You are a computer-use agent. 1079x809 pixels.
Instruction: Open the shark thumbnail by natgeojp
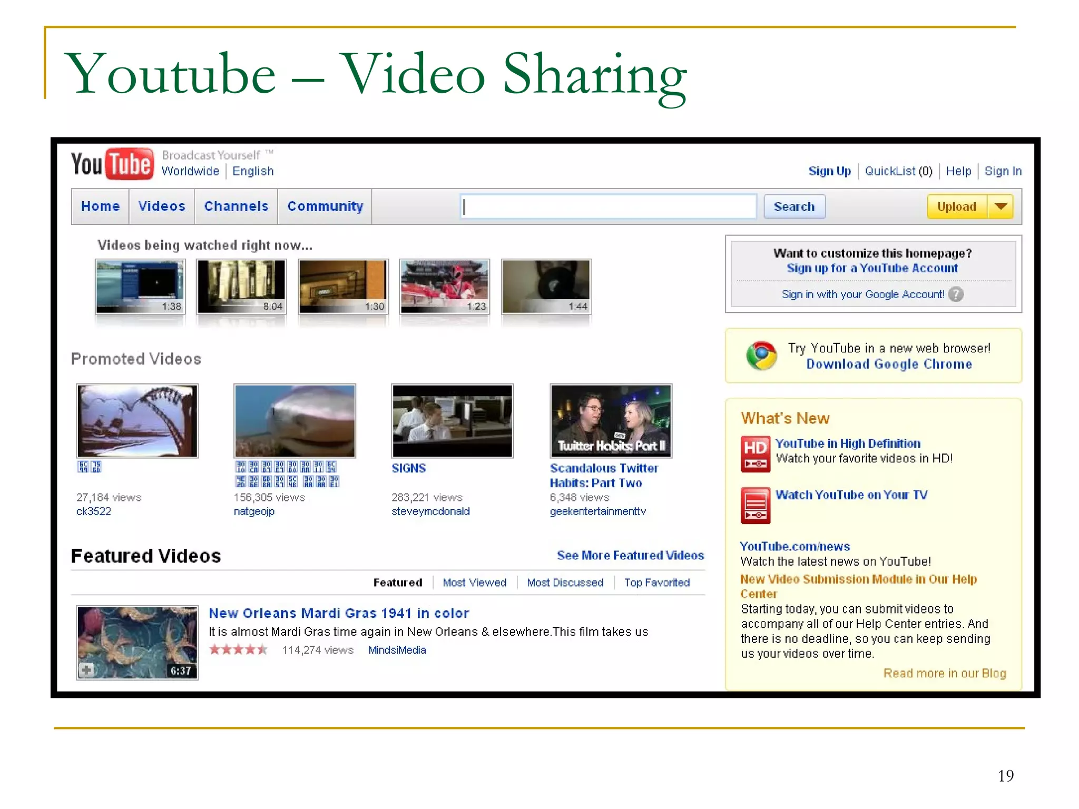click(295, 421)
